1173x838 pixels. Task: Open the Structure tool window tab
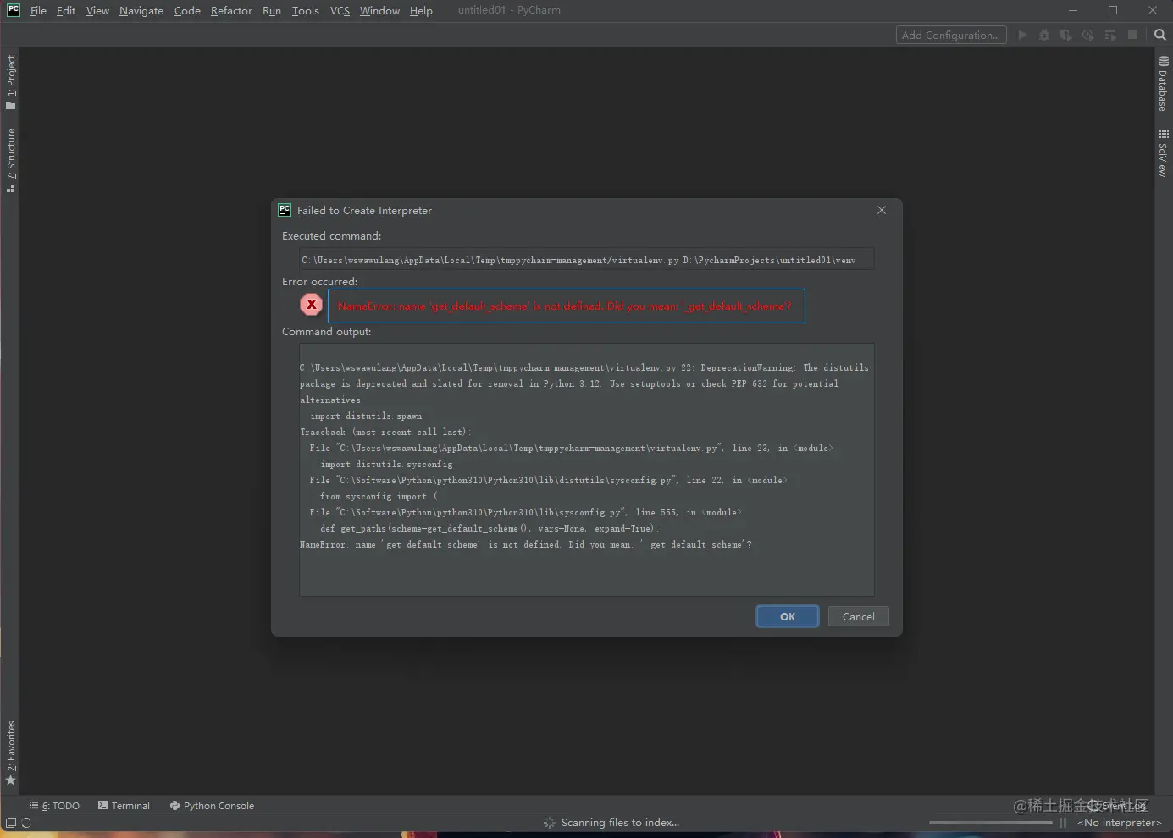point(10,160)
